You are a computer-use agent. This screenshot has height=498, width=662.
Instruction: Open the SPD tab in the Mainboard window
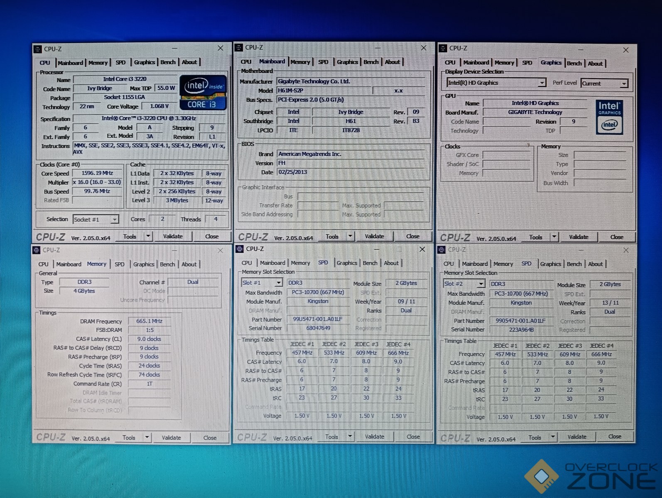coord(323,62)
